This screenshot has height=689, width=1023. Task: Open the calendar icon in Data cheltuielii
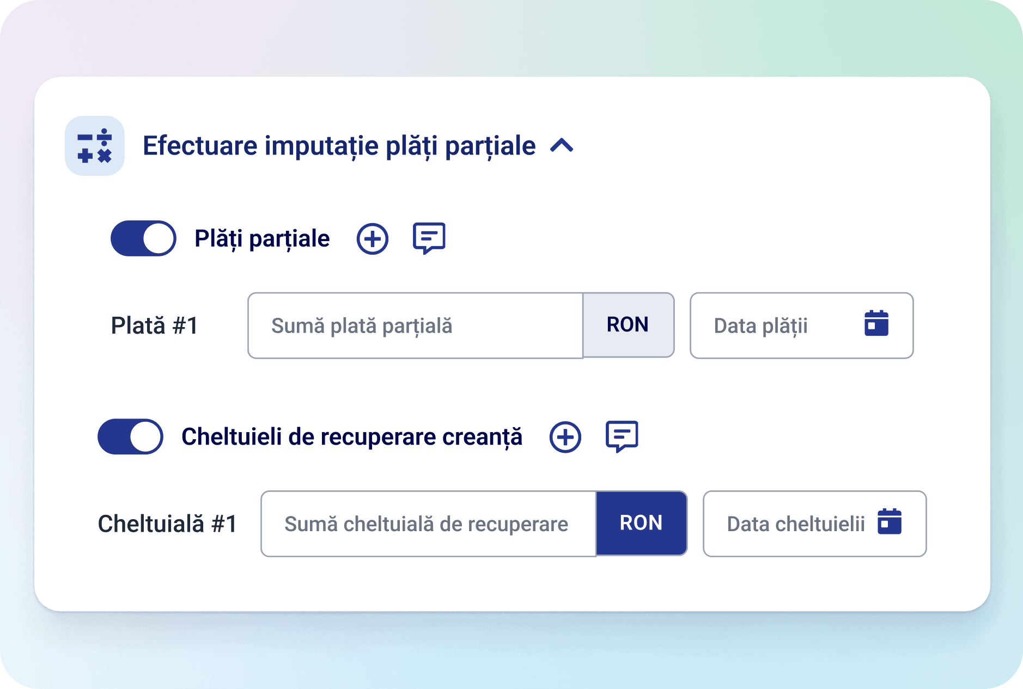pyautogui.click(x=890, y=522)
